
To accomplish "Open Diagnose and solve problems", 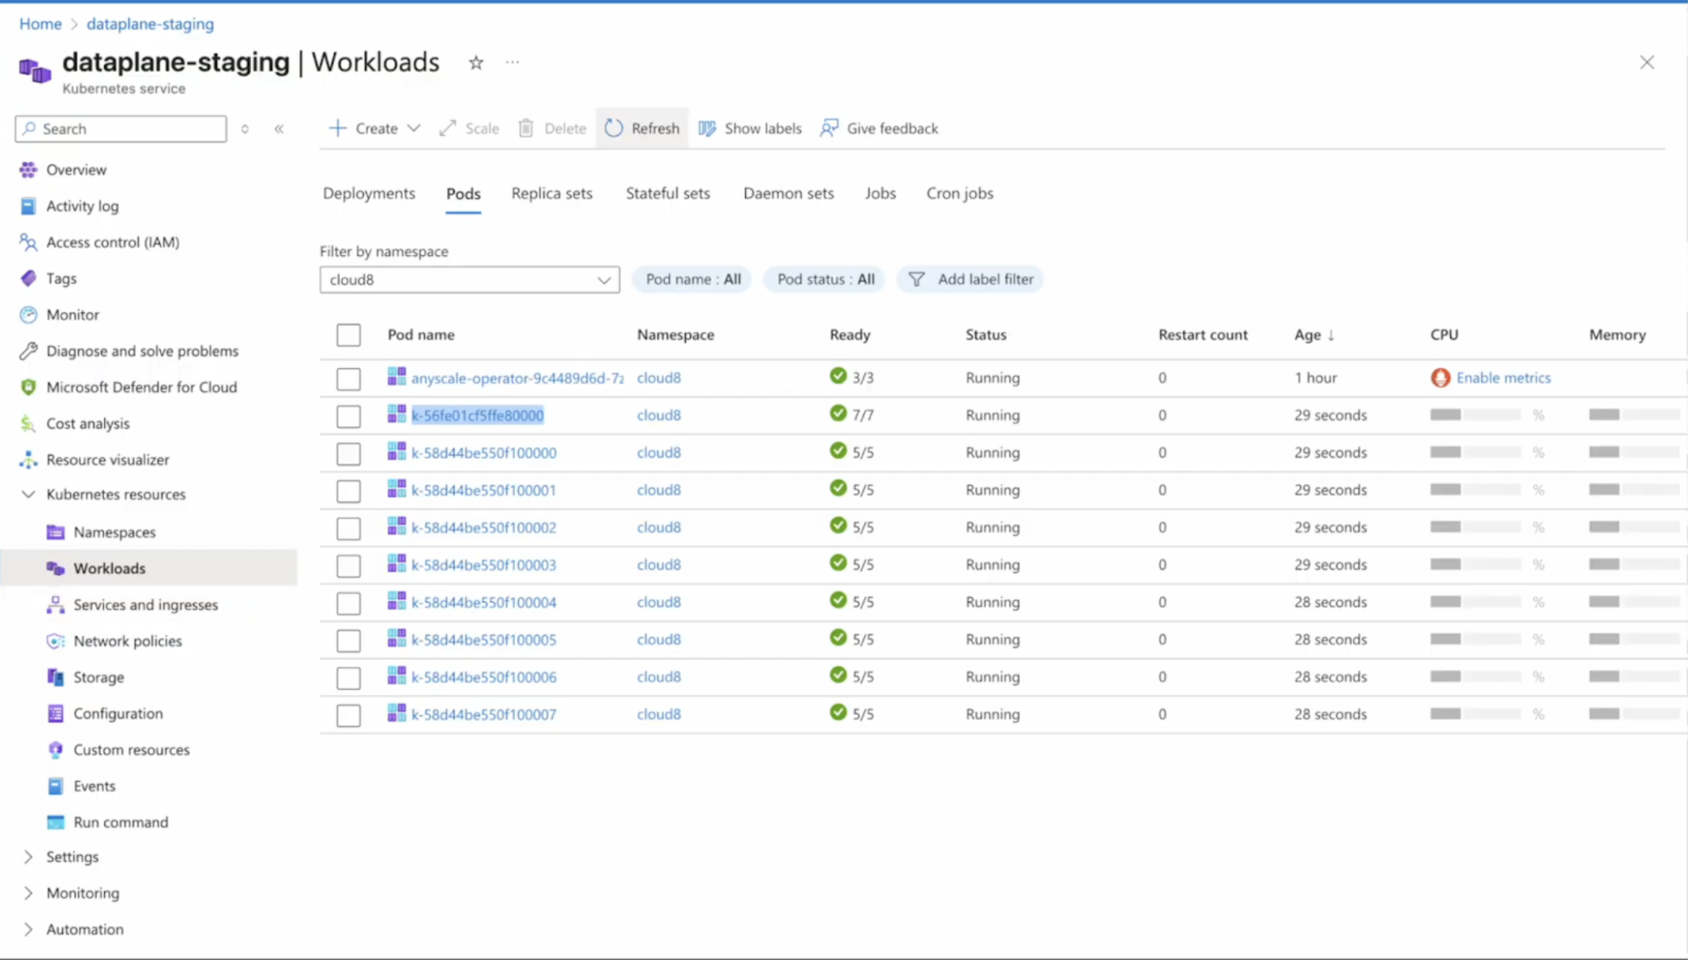I will (x=142, y=350).
